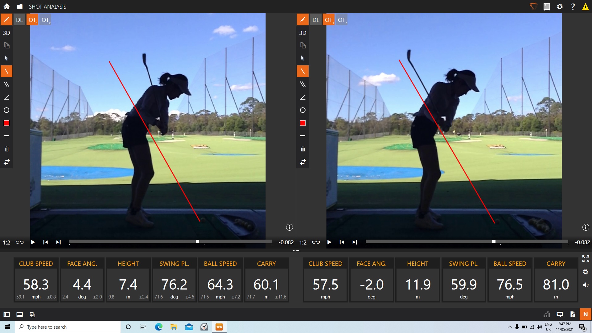Step to next frame in right video
This screenshot has width=592, height=333.
(355, 242)
